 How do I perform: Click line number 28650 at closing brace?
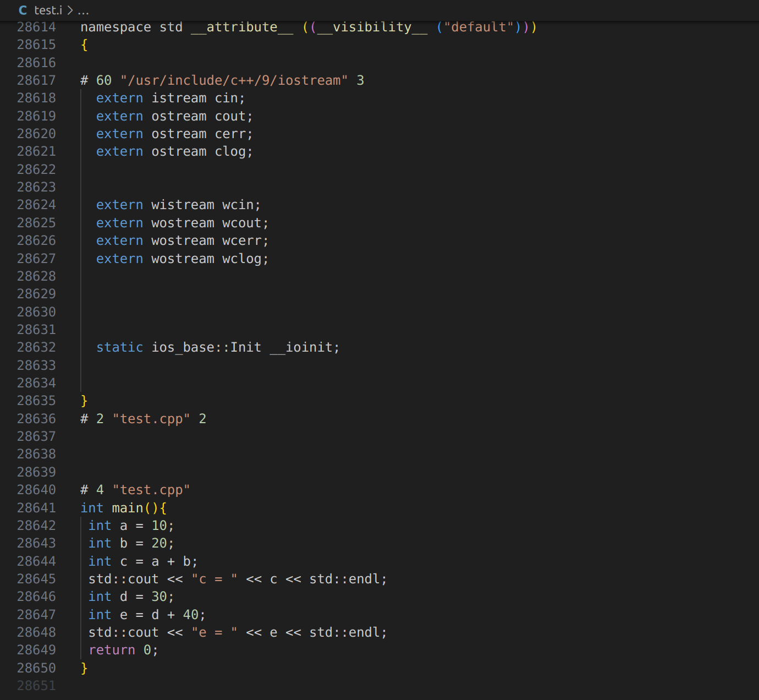(x=36, y=668)
